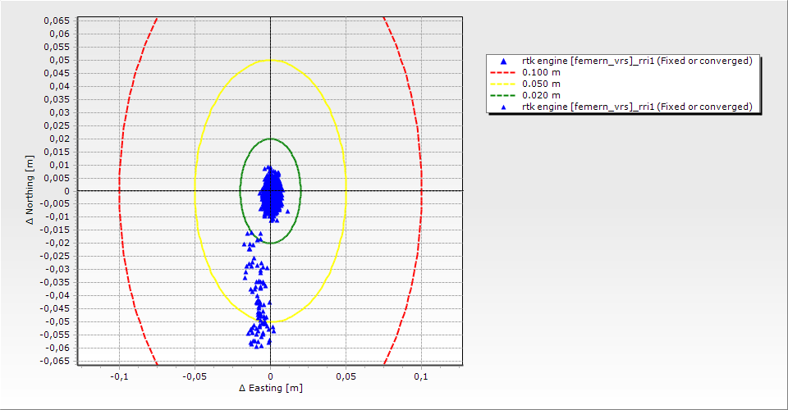Click first 'rtk engine [femern_vrs]_rri1' legend entry
This screenshot has height=410, width=788.
[x=637, y=61]
